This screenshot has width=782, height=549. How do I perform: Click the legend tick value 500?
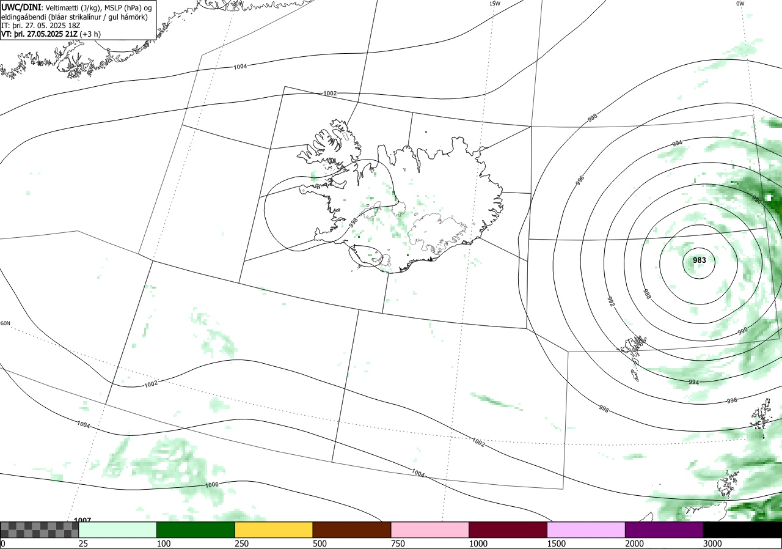coord(320,543)
